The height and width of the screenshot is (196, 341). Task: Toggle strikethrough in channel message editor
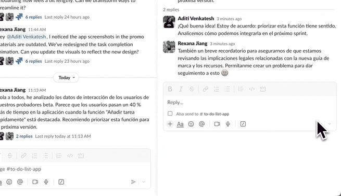click(10, 156)
